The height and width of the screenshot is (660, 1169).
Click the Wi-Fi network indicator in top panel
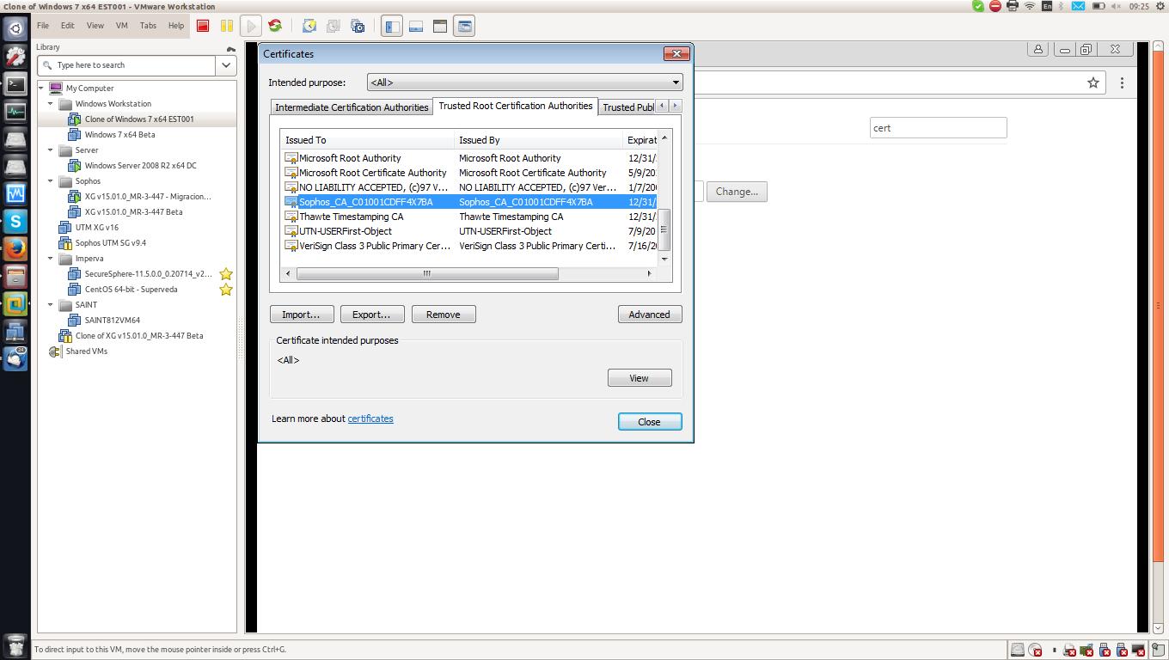1030,6
